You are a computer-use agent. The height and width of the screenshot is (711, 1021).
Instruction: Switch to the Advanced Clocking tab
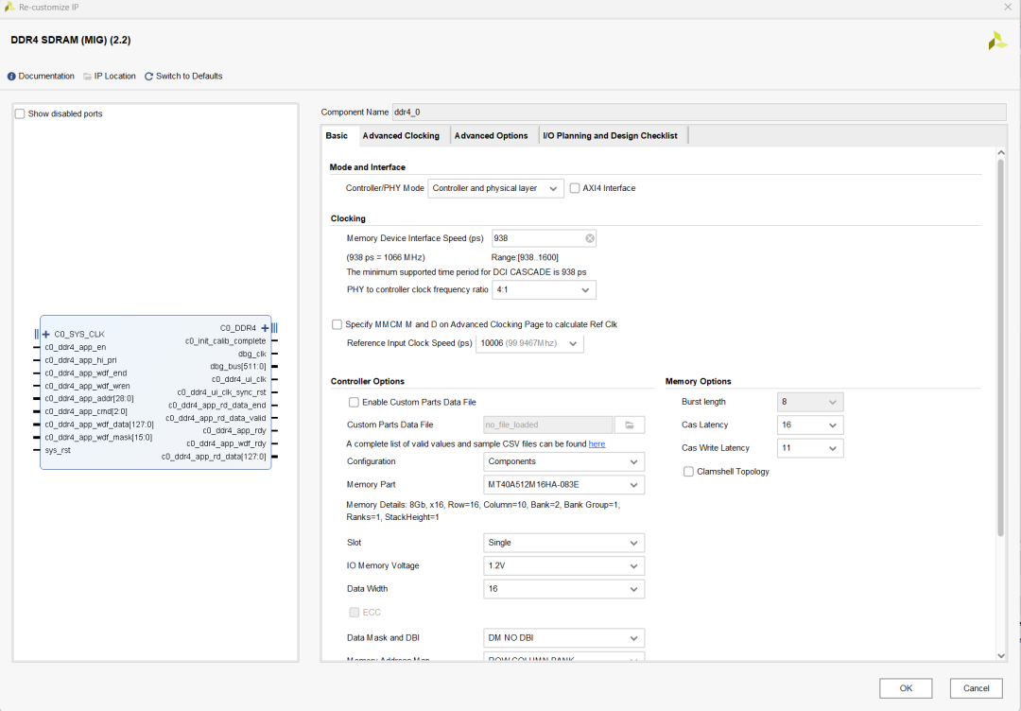click(x=401, y=135)
